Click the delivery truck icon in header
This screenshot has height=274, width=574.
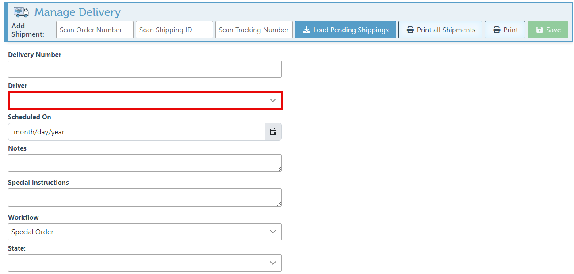coord(21,12)
